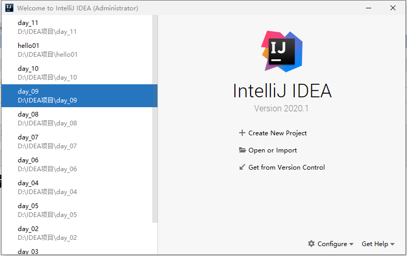Select day_07 in recent projects

[47, 142]
